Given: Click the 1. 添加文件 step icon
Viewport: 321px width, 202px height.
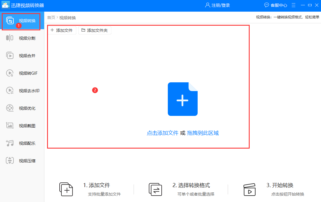Looking at the screenshot, I should point(66,189).
